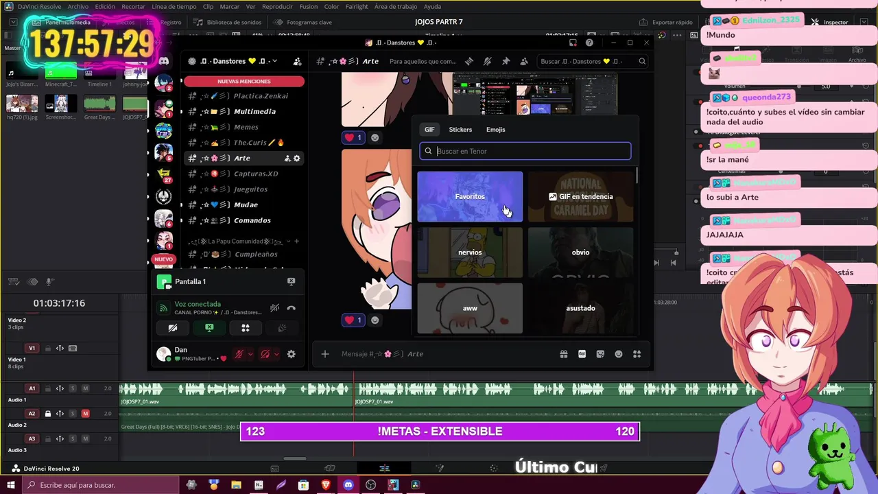
Task: Open DaVinci Archivo menu
Action: pos(78,7)
